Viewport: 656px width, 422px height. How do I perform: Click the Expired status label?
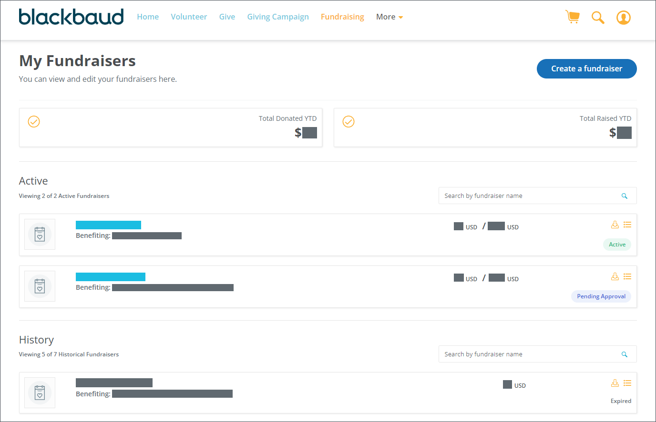click(621, 401)
